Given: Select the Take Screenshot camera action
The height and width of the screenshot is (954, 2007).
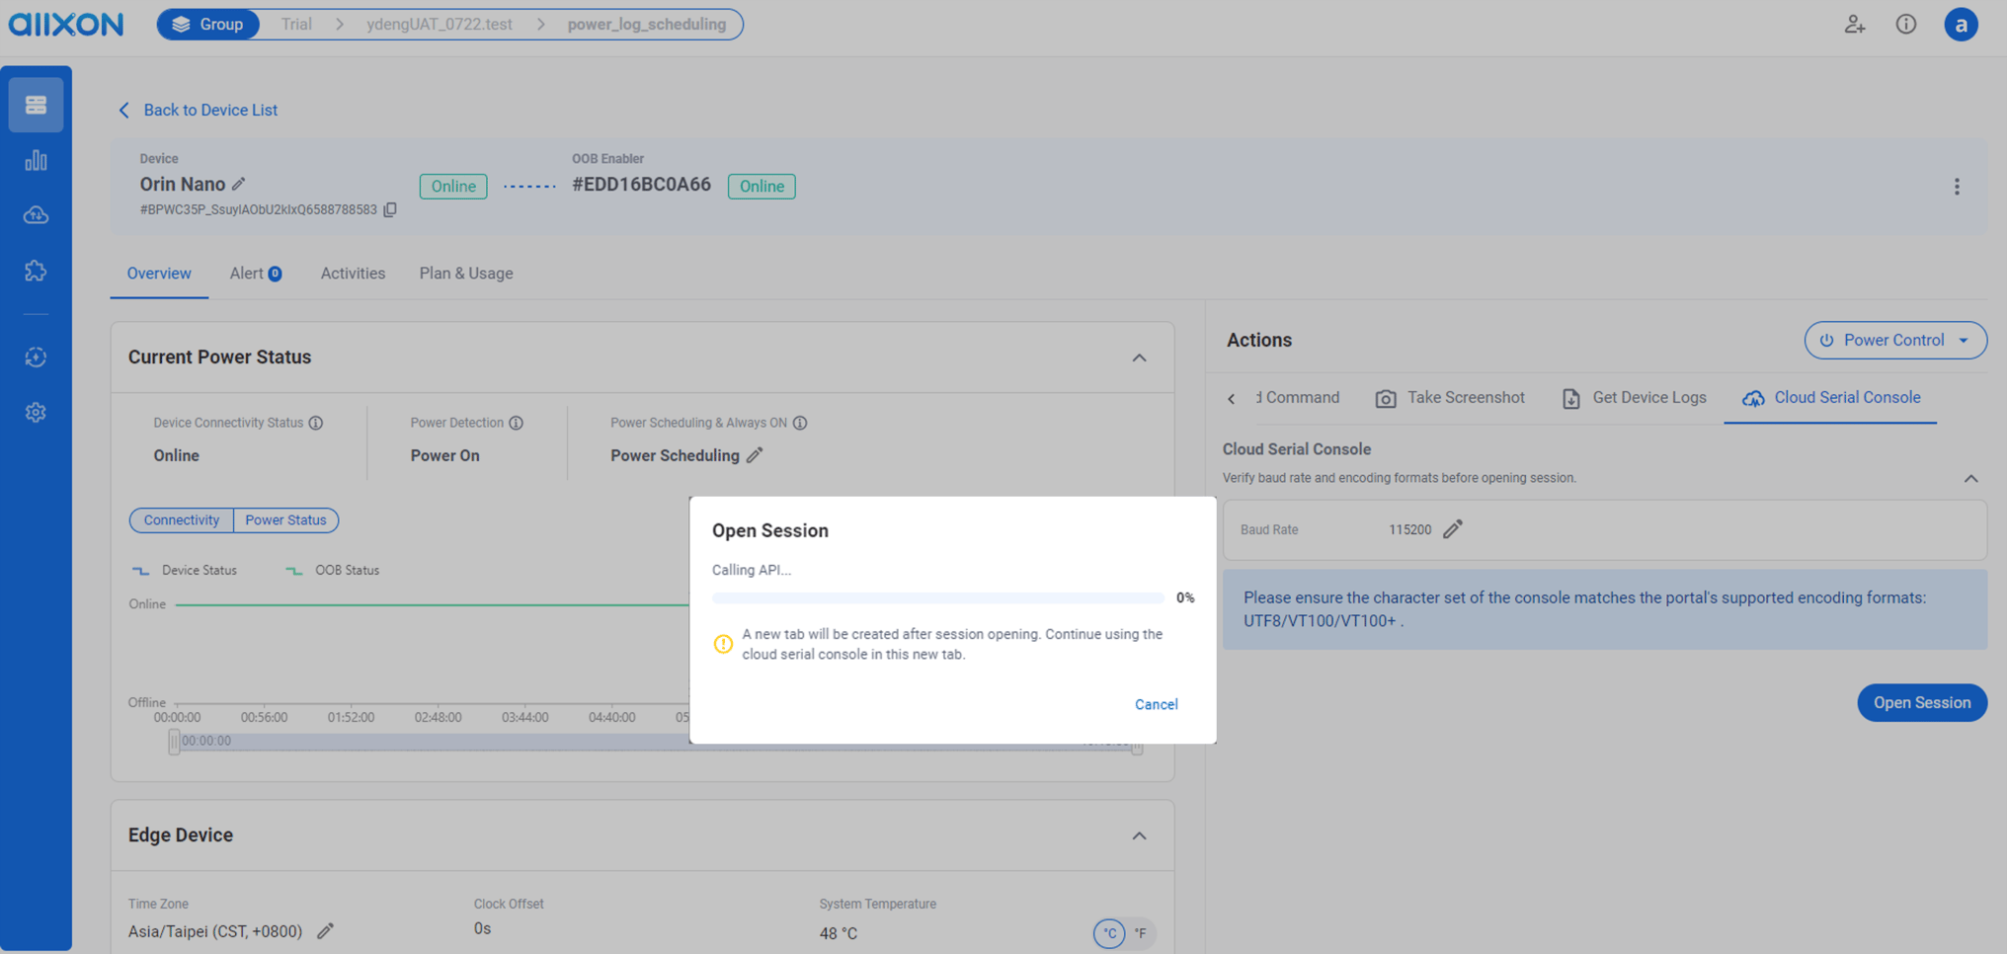Looking at the screenshot, I should point(1449,397).
